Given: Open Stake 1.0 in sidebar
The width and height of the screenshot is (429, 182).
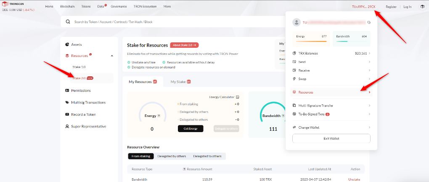Looking at the screenshot, I should tap(79, 67).
